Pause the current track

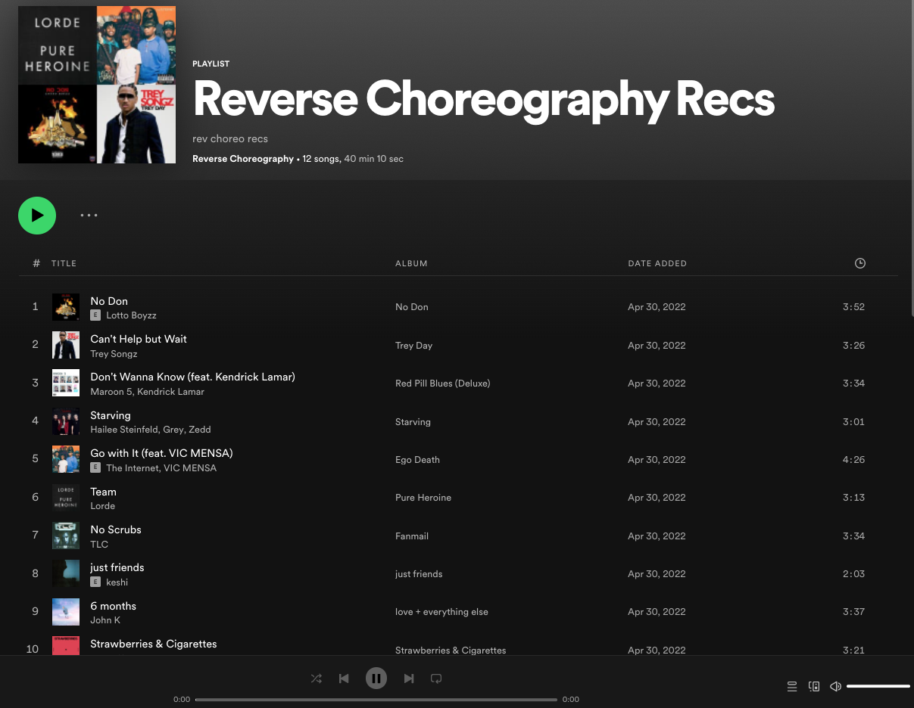[376, 678]
